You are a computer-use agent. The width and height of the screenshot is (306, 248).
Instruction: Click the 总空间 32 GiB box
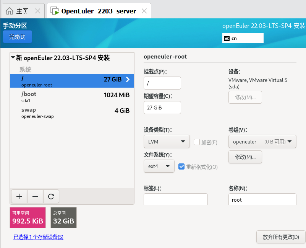pyautogui.click(x=64, y=218)
